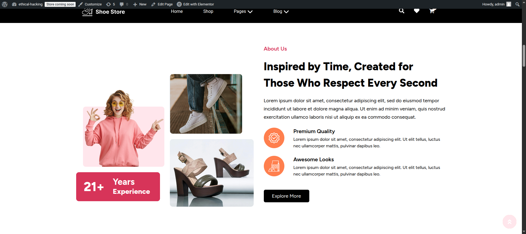Open the comments bubble icon
The image size is (526, 234).
[x=124, y=4]
